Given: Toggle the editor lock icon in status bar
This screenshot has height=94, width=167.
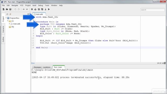Looking at the screenshot, I should click(163, 63).
